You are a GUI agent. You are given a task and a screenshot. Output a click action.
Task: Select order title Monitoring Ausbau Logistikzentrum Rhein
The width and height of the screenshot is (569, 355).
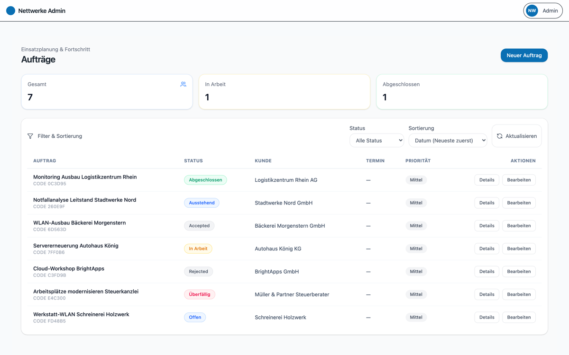click(x=85, y=177)
